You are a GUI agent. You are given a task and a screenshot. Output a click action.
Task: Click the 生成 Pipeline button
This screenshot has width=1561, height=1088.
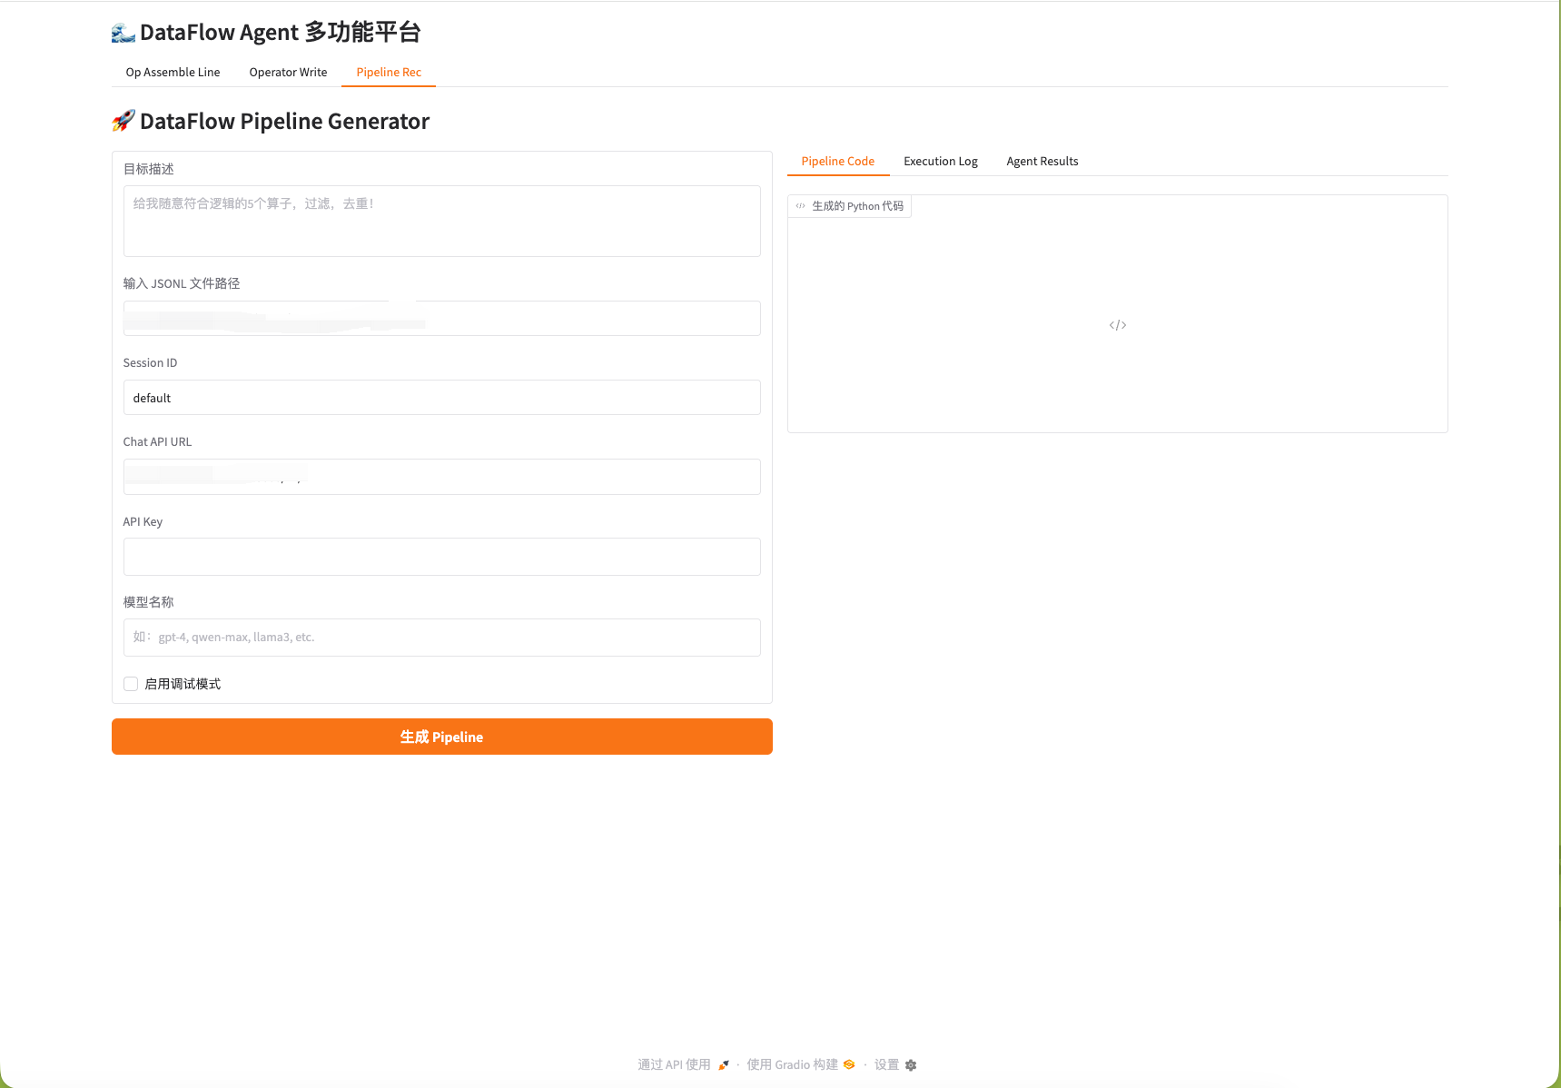[x=441, y=737]
